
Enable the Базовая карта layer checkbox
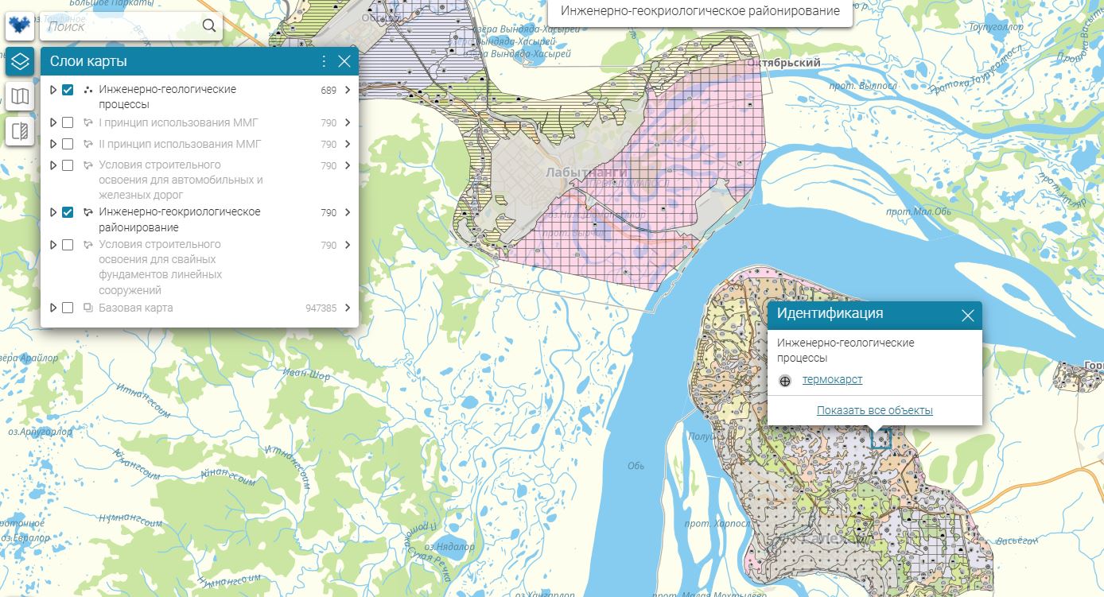point(68,308)
